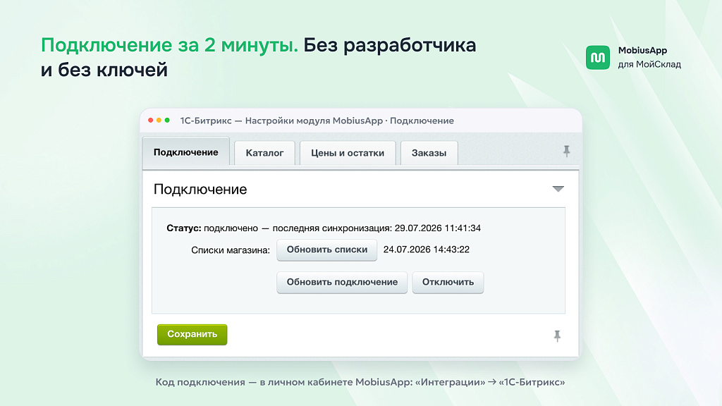The image size is (722, 406).
Task: Click the pin icon beside the Сохранить button
Action: [557, 336]
